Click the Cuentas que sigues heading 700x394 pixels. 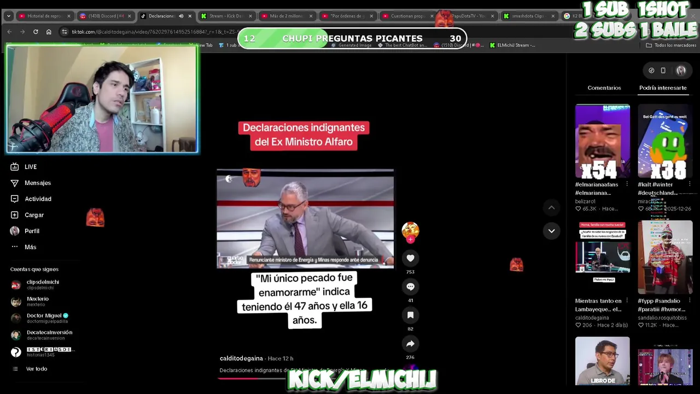34,269
